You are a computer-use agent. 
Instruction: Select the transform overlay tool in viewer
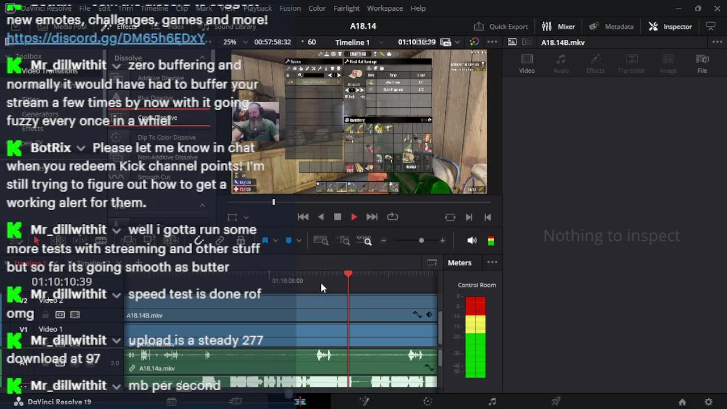(232, 217)
